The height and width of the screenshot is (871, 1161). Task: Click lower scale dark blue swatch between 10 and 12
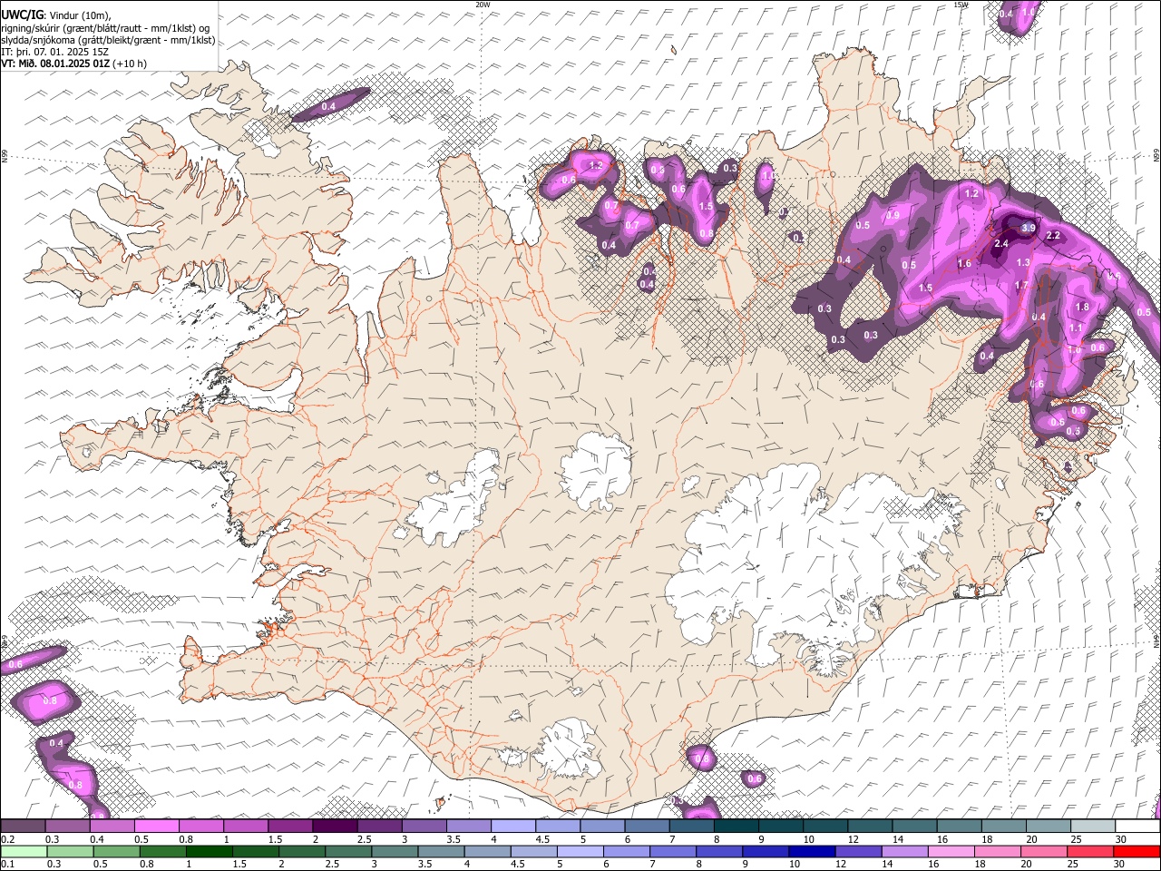coord(810,851)
